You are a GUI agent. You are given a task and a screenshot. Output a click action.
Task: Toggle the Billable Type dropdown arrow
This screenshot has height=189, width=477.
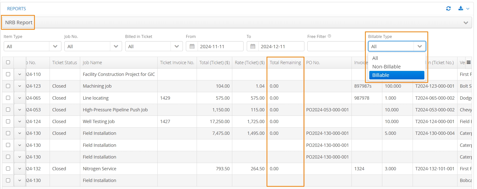pyautogui.click(x=420, y=46)
